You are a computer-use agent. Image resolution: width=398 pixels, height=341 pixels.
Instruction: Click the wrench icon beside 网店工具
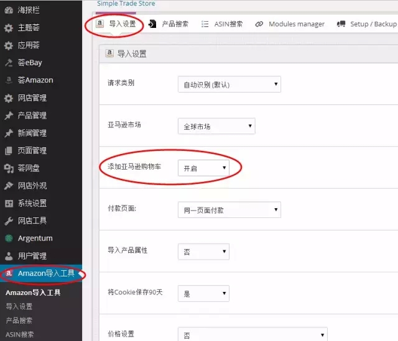8,221
